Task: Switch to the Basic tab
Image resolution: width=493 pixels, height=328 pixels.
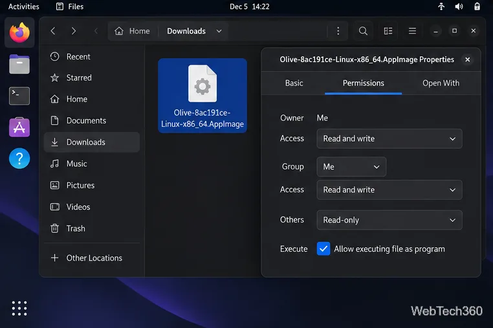Action: pos(294,83)
